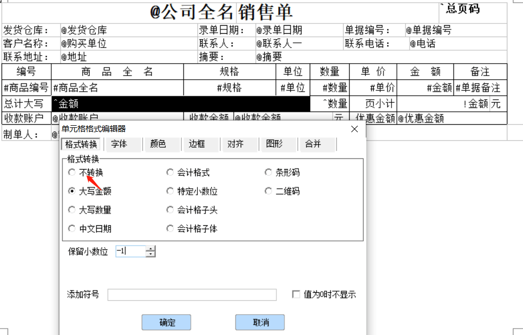Image resolution: width=523 pixels, height=335 pixels.
Task: Pick the 会计格子体 format option
Action: tap(192, 229)
